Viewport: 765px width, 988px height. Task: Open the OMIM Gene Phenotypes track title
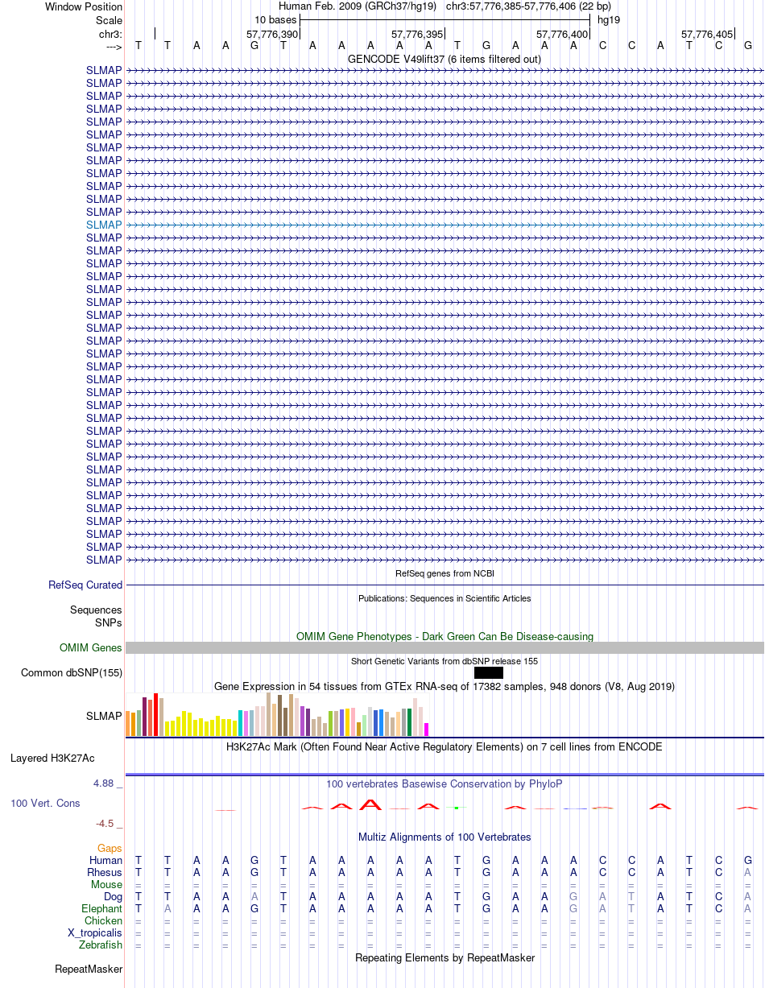coord(445,636)
